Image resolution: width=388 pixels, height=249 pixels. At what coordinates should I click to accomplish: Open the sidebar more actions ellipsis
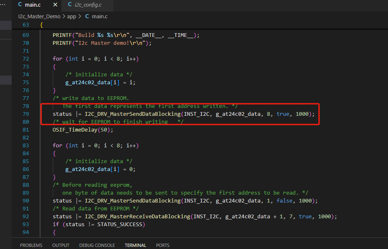tap(3, 5)
